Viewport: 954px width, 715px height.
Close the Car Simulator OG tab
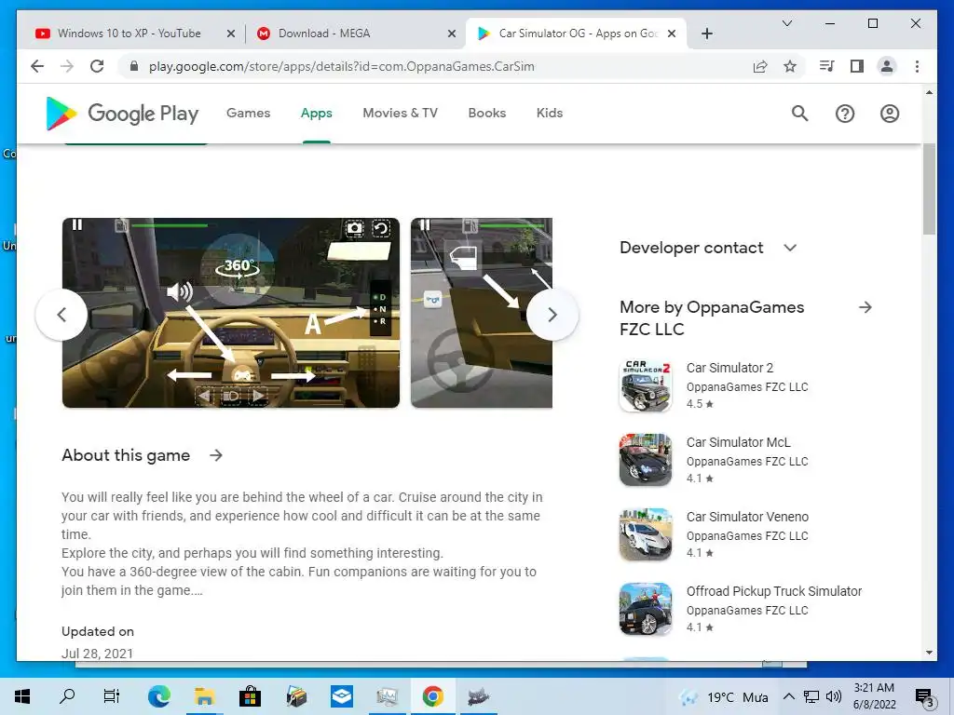click(x=672, y=34)
